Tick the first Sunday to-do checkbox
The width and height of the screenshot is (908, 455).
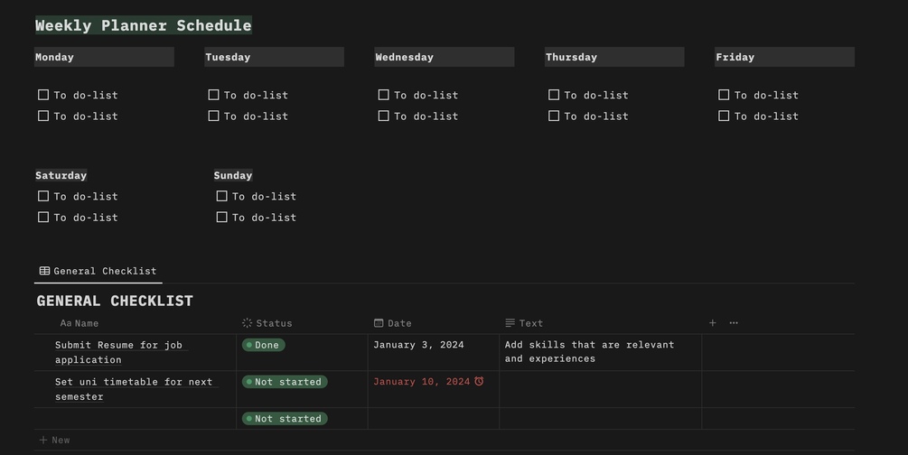click(221, 196)
